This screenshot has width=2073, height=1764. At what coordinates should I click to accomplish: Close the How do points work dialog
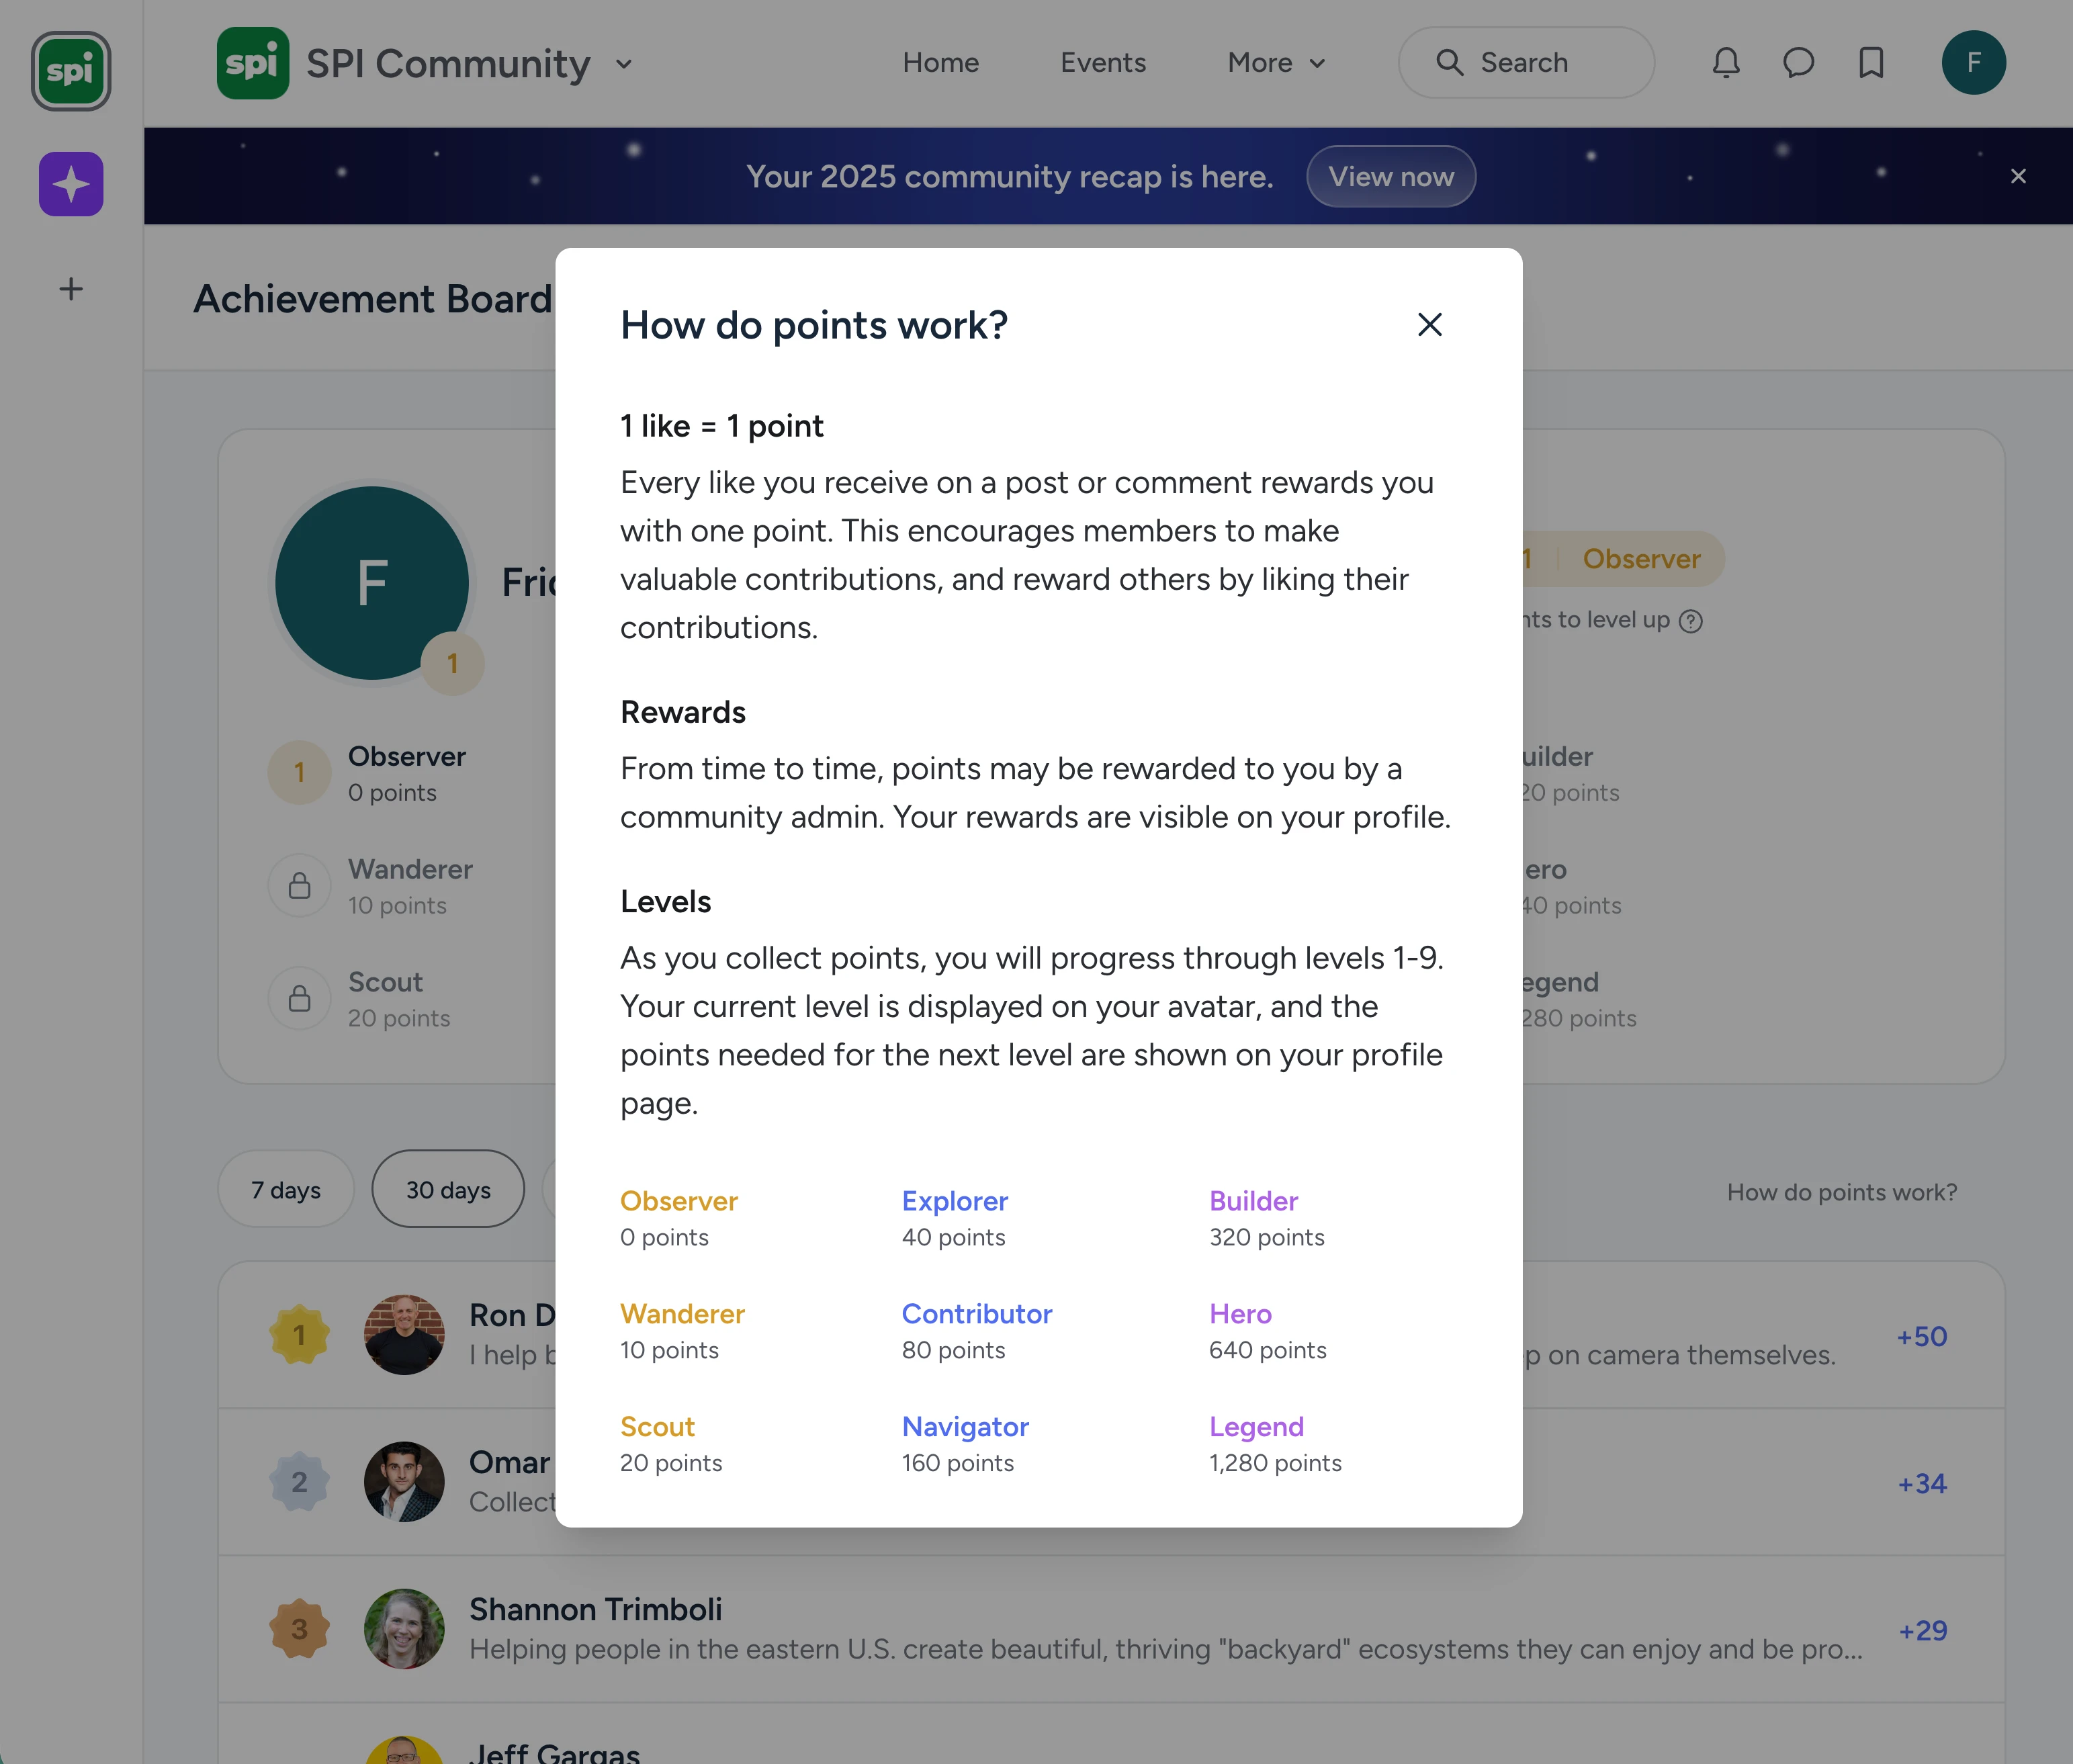click(1429, 324)
